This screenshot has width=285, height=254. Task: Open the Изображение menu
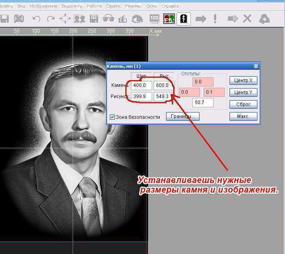click(x=43, y=6)
